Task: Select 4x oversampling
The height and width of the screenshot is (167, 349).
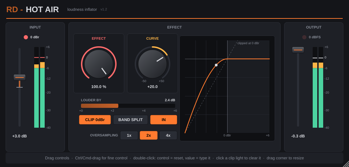Action: coord(168,135)
